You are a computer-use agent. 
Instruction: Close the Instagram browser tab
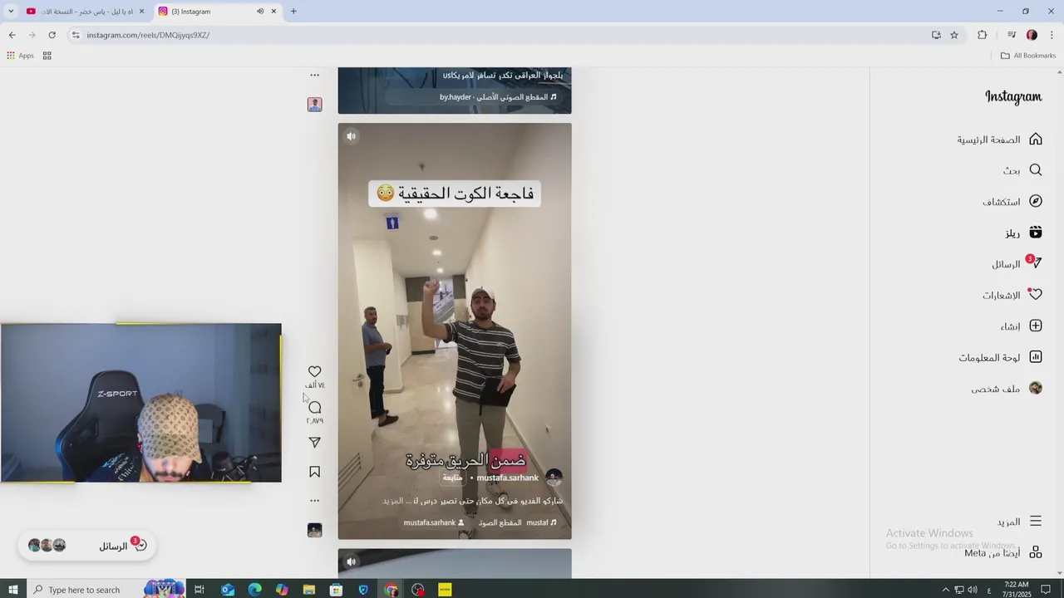(273, 12)
